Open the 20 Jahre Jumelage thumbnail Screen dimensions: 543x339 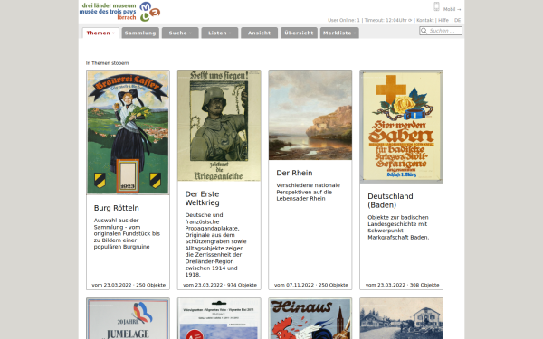(x=128, y=318)
